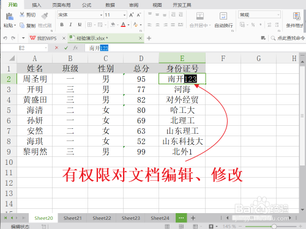The image size is (306, 229).
Task: Click the green more sheets button
Action: pyautogui.click(x=181, y=218)
